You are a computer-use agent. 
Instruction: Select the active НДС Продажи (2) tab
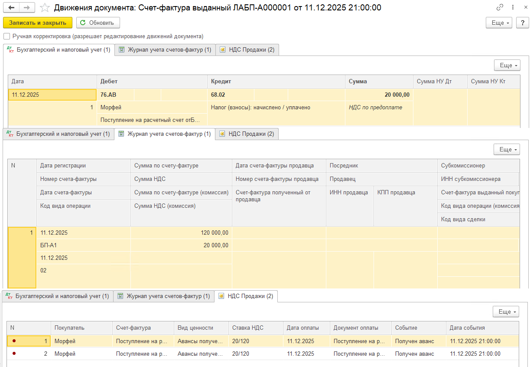(247, 296)
